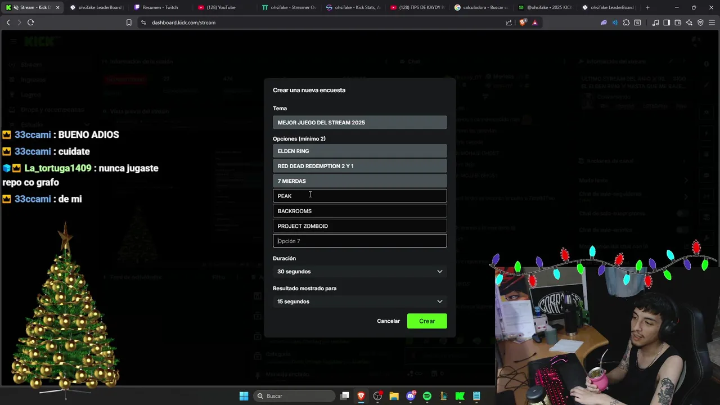This screenshot has width=720, height=405.
Task: Open File Explorer from taskbar
Action: coord(394,396)
